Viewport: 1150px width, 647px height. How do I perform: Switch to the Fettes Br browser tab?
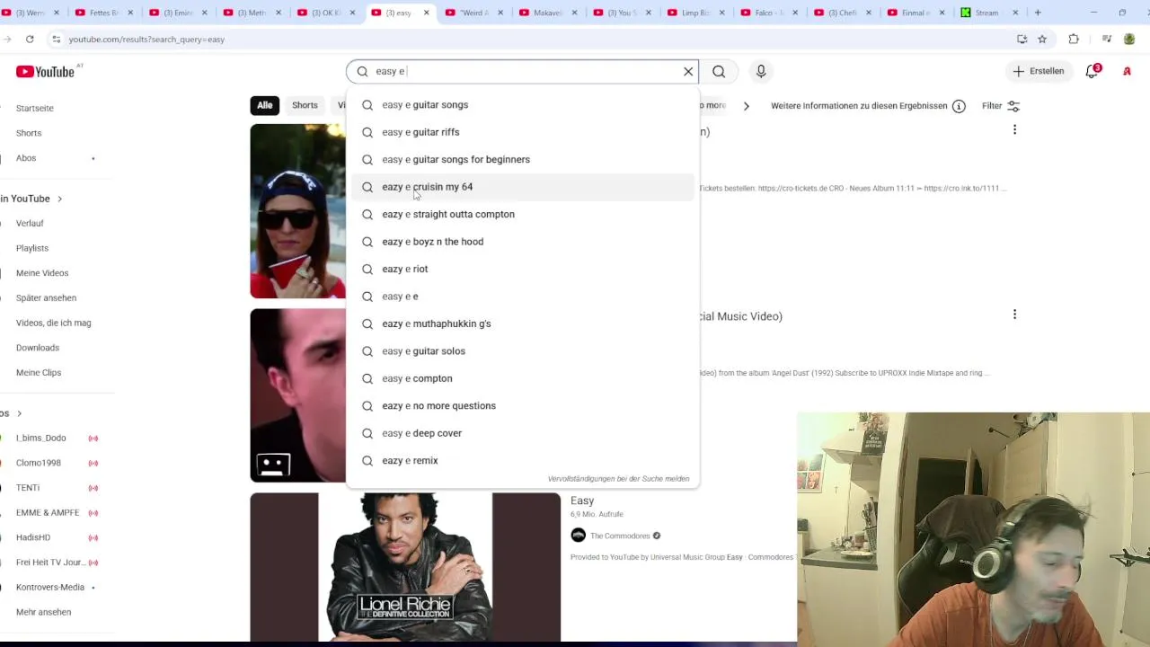103,13
